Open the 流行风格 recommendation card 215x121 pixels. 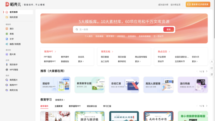pyautogui.click(x=193, y=85)
